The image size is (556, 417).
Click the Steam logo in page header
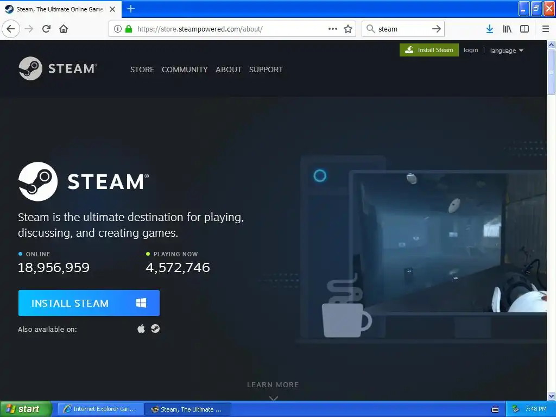(x=58, y=68)
